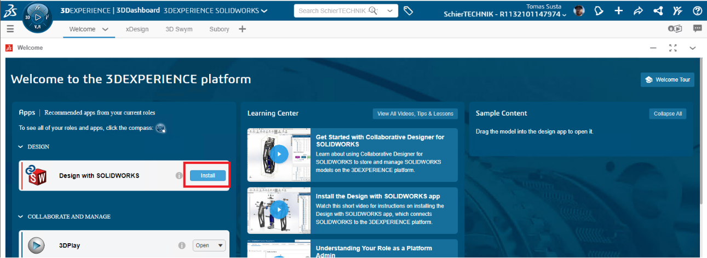Expand the search scope dropdown arrow

(389, 10)
